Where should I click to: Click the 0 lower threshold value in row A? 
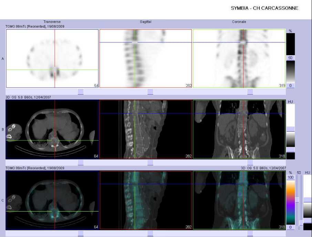(x=290, y=85)
